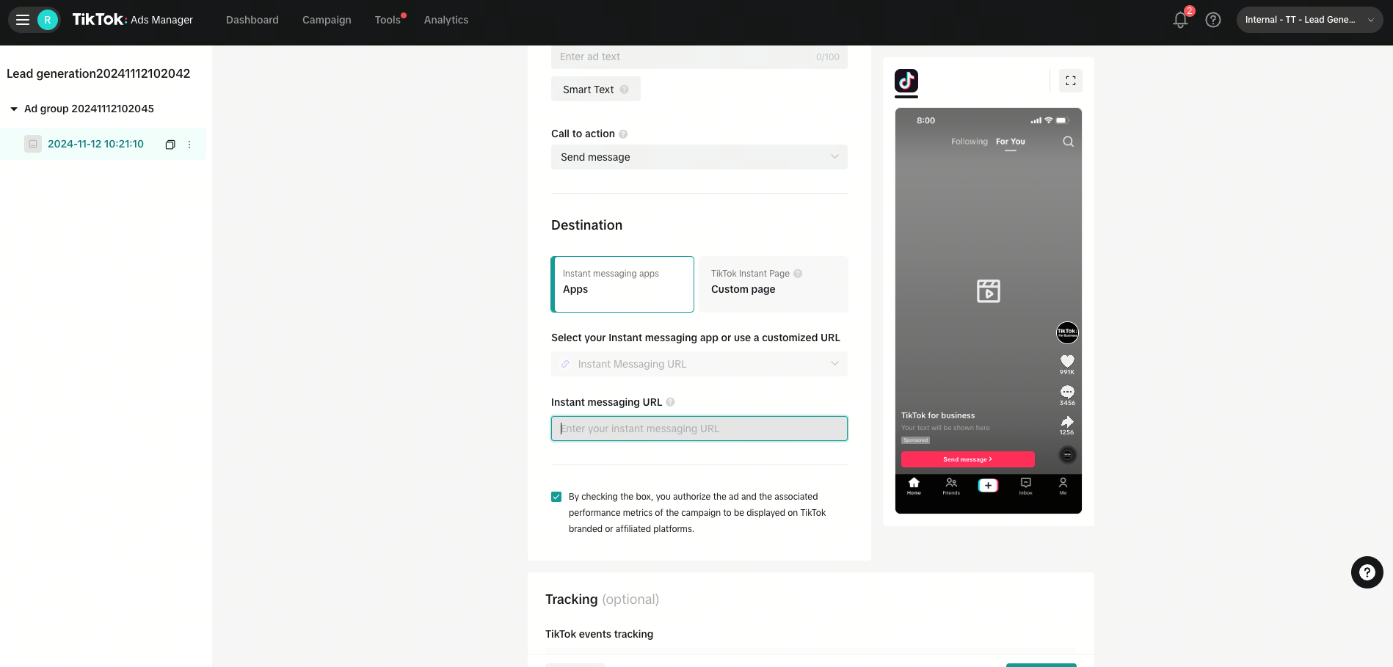This screenshot has width=1393, height=667.
Task: Show Call to action info tooltip
Action: [x=623, y=134]
